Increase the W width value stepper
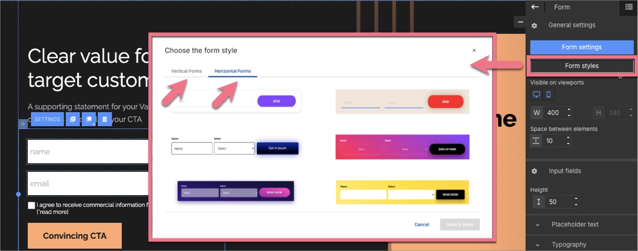 (x=569, y=110)
